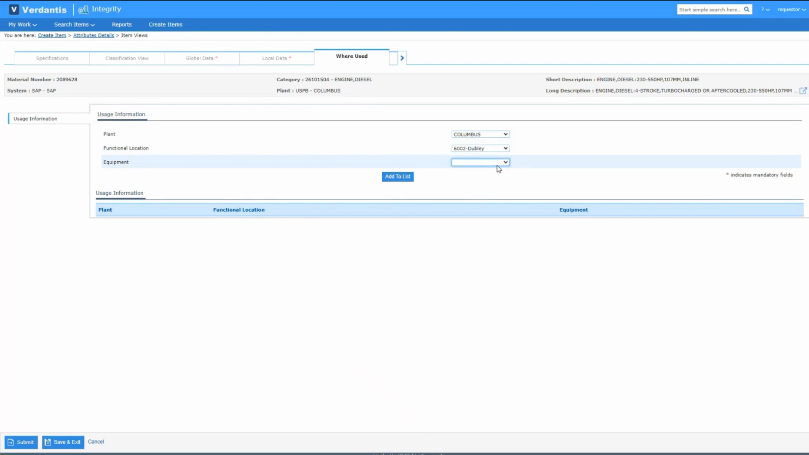The height and width of the screenshot is (455, 809).
Task: Click the Verdantis V logo icon
Action: pyautogui.click(x=13, y=9)
